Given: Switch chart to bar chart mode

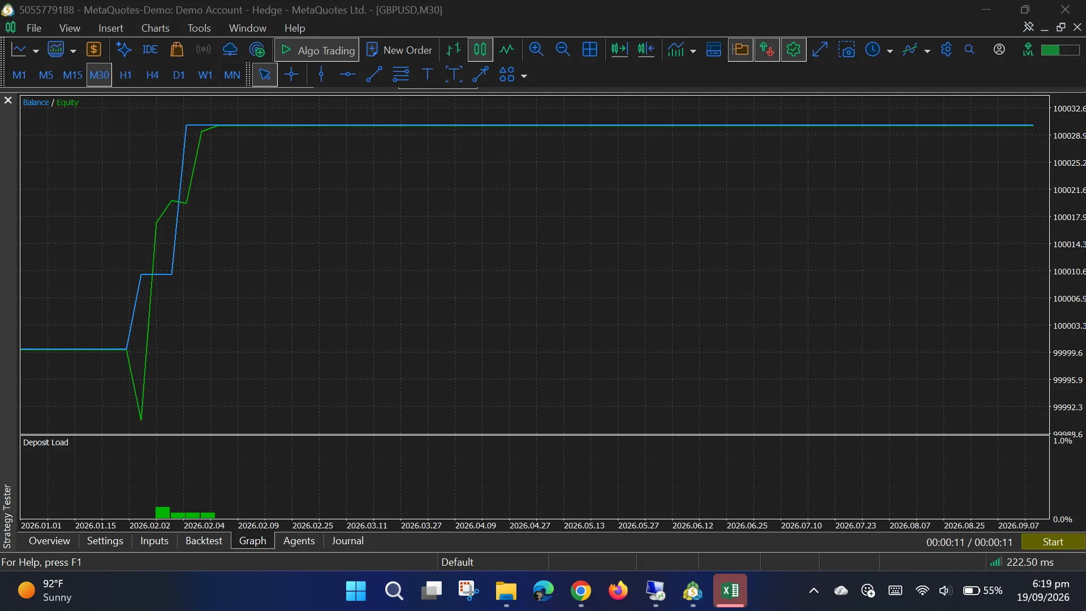Looking at the screenshot, I should 453,50.
